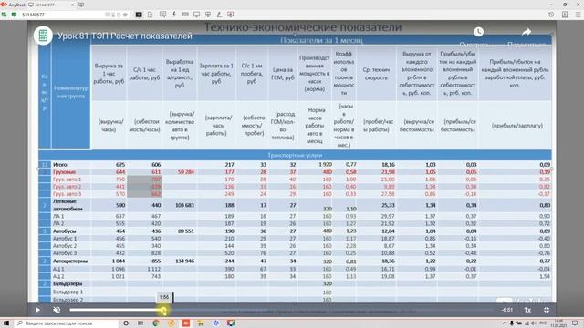The width and height of the screenshot is (584, 328).
Task: Play the video with the play button
Action: click(x=37, y=310)
